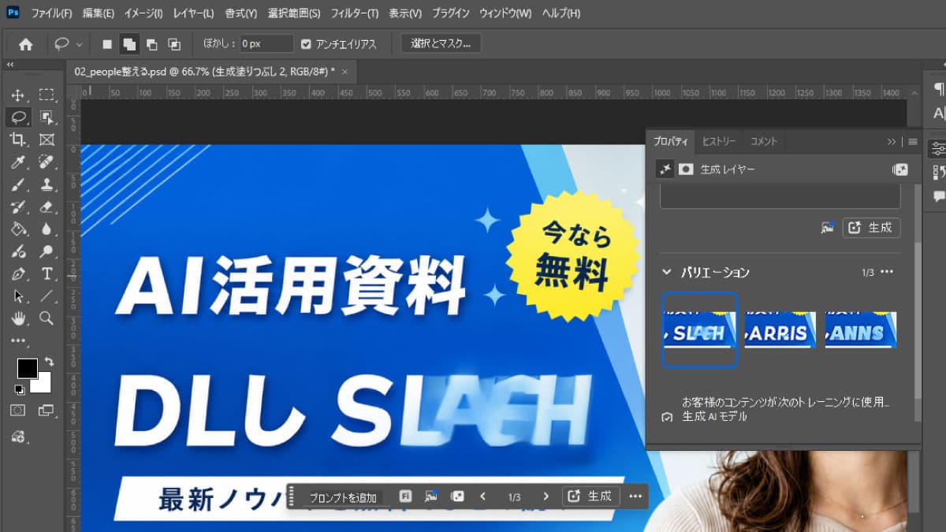Image resolution: width=946 pixels, height=532 pixels.
Task: Toggle the アンチエイリアス checkbox
Action: click(x=307, y=44)
